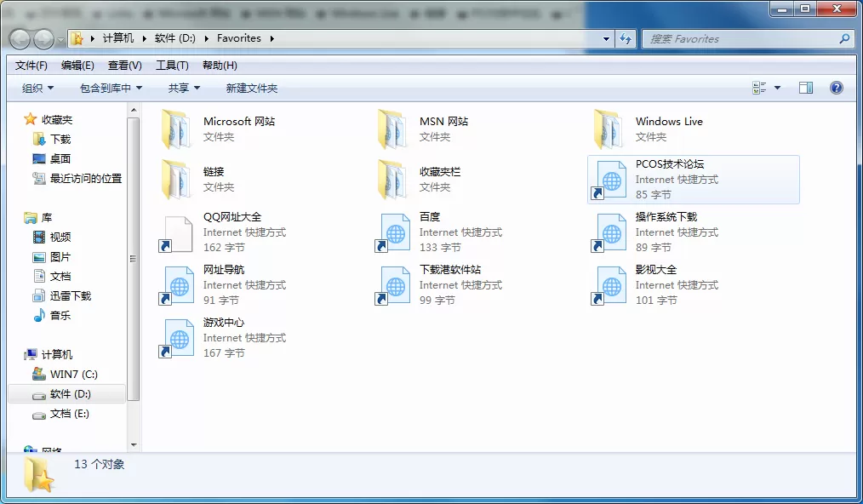The height and width of the screenshot is (504, 863).
Task: Click the search magnifier icon
Action: click(844, 38)
